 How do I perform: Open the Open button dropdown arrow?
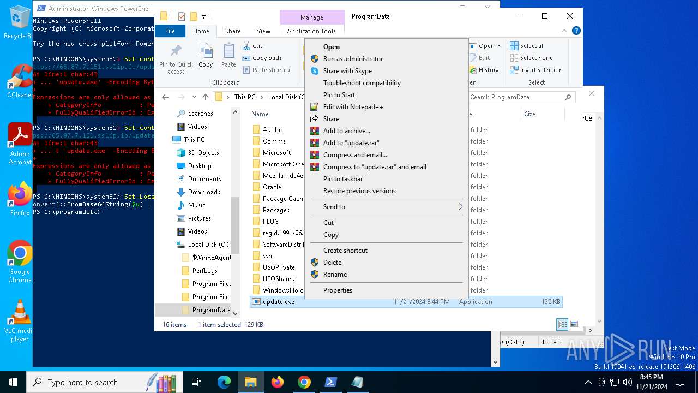tap(498, 46)
